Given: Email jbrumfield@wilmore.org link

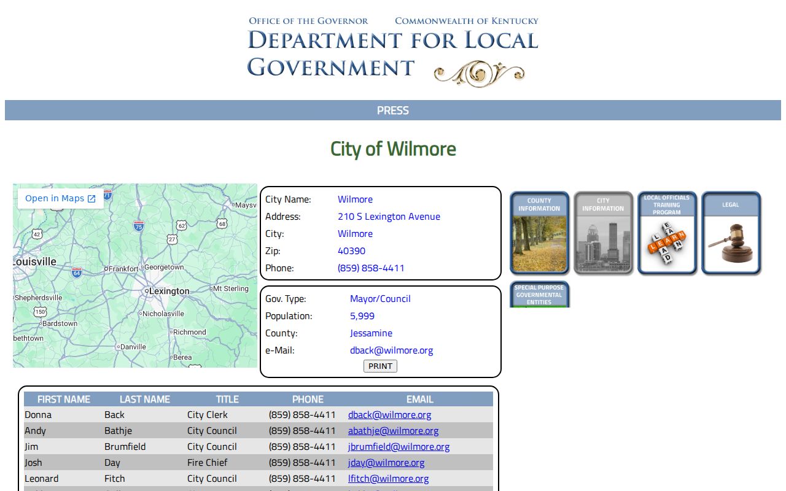Looking at the screenshot, I should click(x=399, y=447).
